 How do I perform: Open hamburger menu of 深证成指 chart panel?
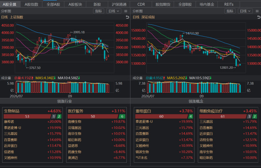pyautogui.click(x=257, y=11)
